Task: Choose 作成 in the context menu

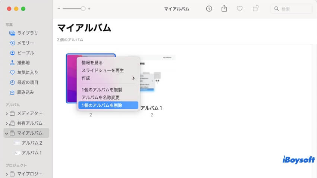Action: pos(108,78)
